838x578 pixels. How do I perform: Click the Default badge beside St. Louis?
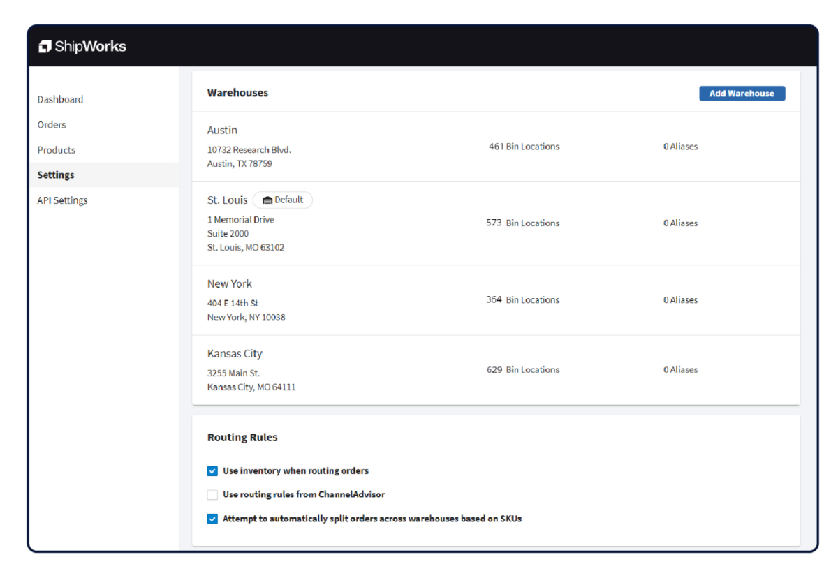point(283,200)
